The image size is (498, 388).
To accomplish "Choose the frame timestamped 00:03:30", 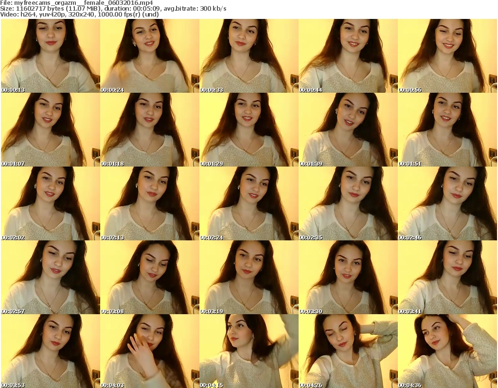I will [x=348, y=277].
